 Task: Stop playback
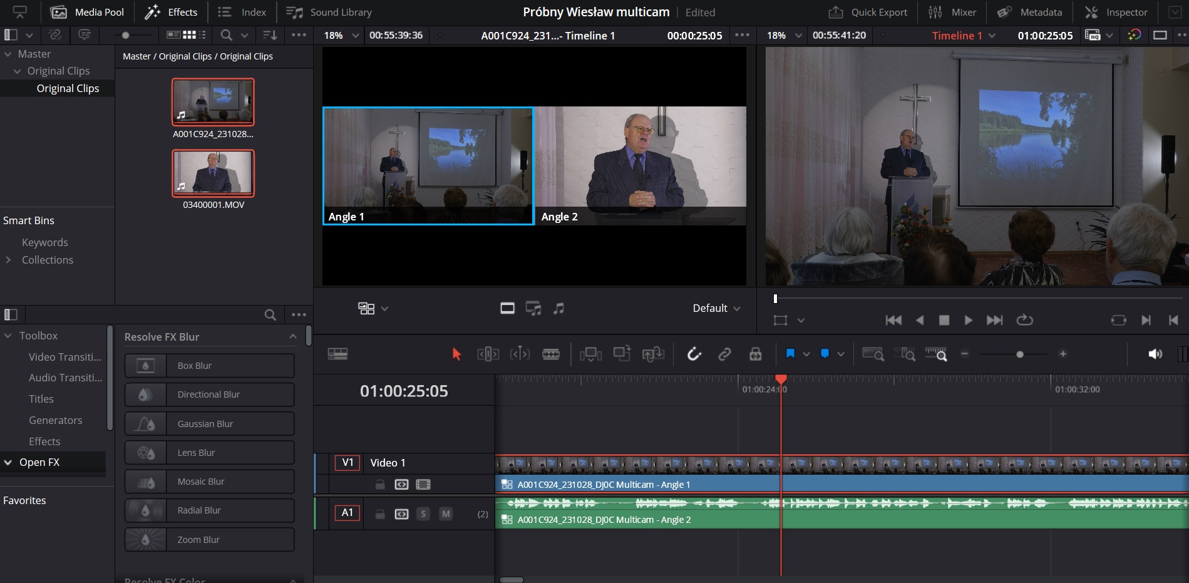944,320
